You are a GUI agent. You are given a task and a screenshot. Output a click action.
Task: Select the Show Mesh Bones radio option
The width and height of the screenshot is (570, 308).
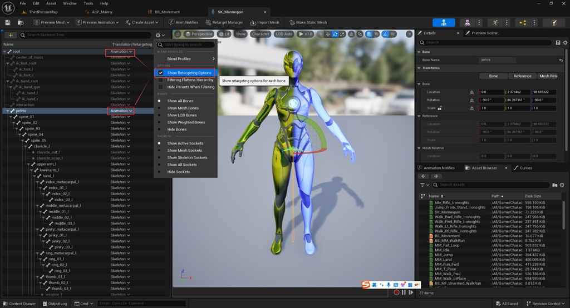click(183, 108)
